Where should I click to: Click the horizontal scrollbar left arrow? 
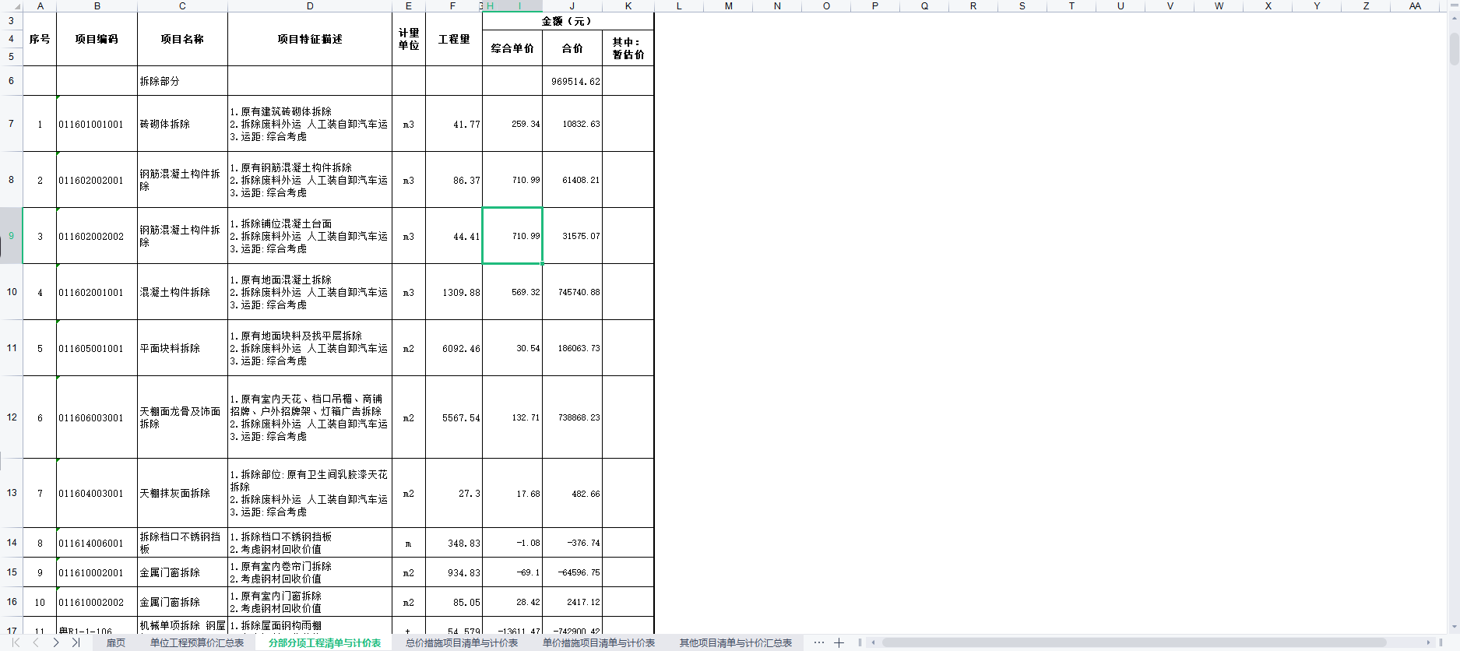[873, 642]
